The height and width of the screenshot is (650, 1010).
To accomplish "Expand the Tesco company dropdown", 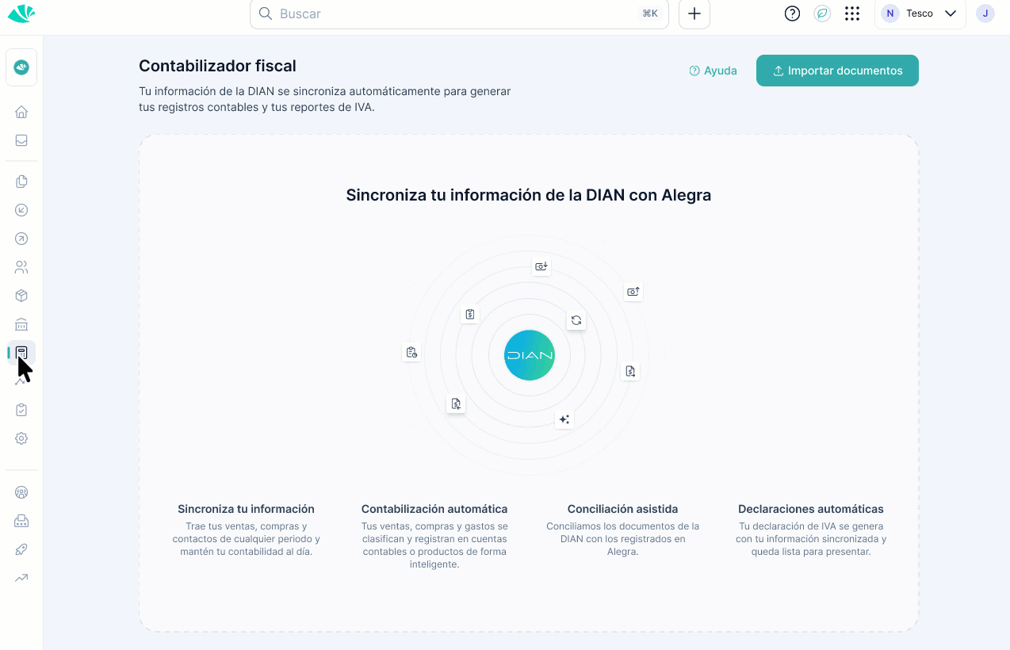I will point(920,13).
